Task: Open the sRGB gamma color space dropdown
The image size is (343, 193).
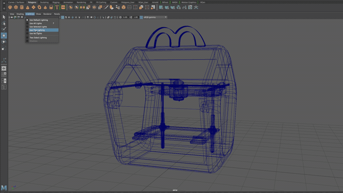Action: (155, 17)
